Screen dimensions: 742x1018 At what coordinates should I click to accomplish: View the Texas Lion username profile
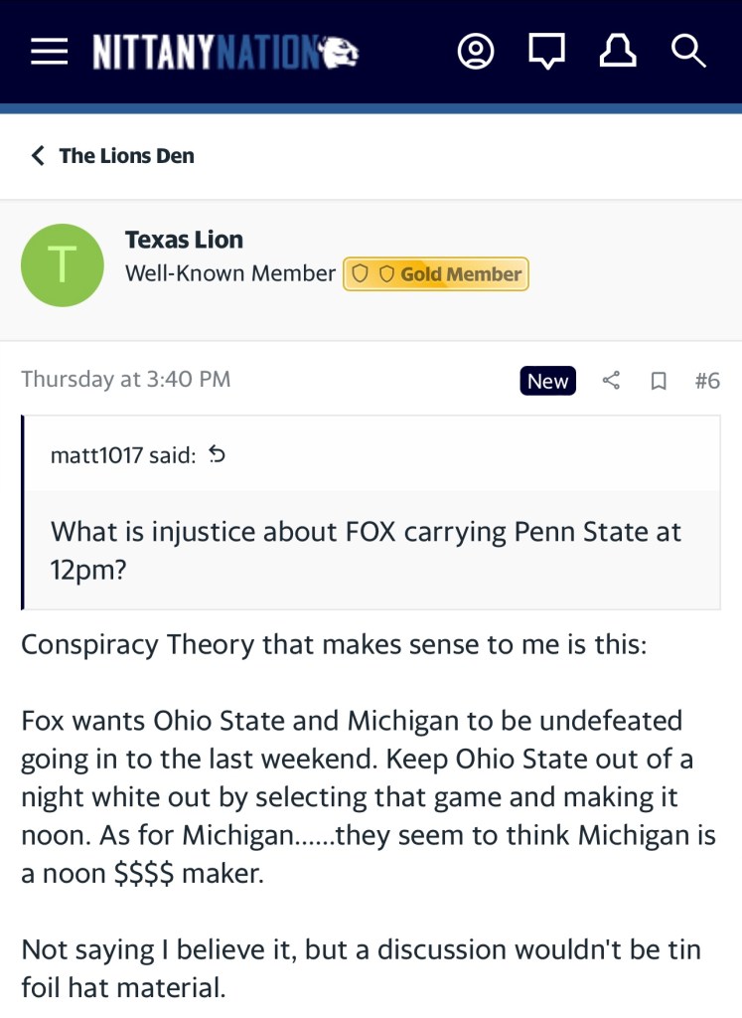[x=184, y=240]
